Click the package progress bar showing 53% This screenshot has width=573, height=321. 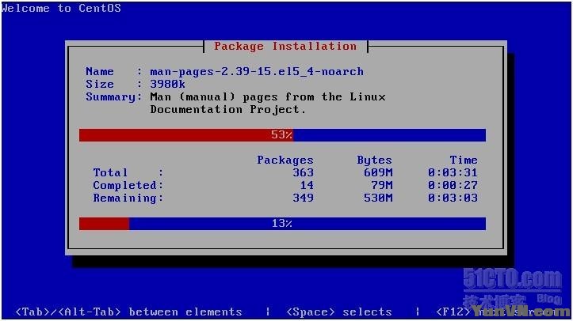[x=282, y=135]
